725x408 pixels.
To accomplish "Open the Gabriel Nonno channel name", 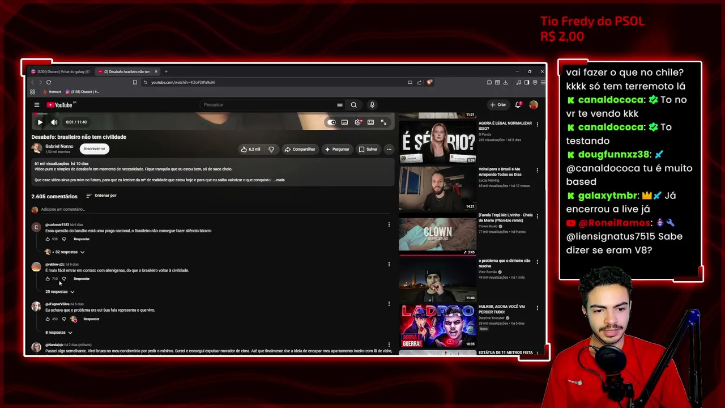I will click(x=59, y=146).
